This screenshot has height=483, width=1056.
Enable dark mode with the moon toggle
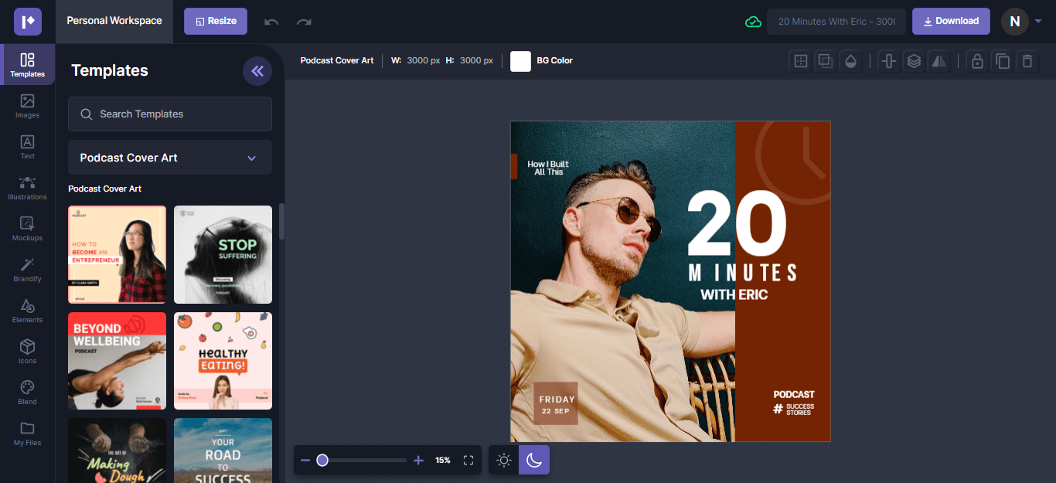(x=533, y=460)
